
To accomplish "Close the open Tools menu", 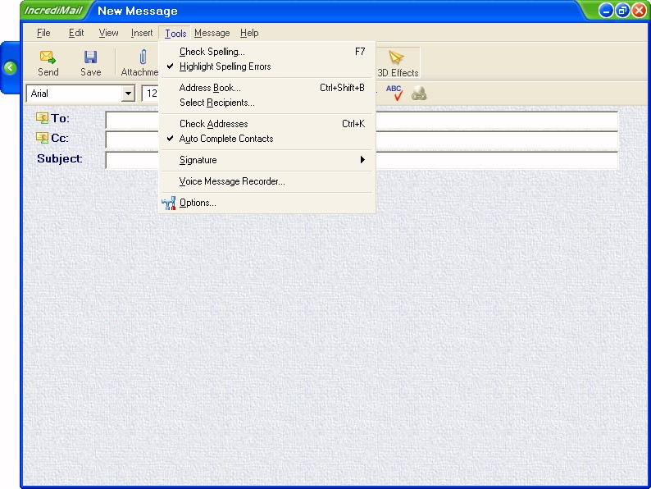I will click(175, 34).
